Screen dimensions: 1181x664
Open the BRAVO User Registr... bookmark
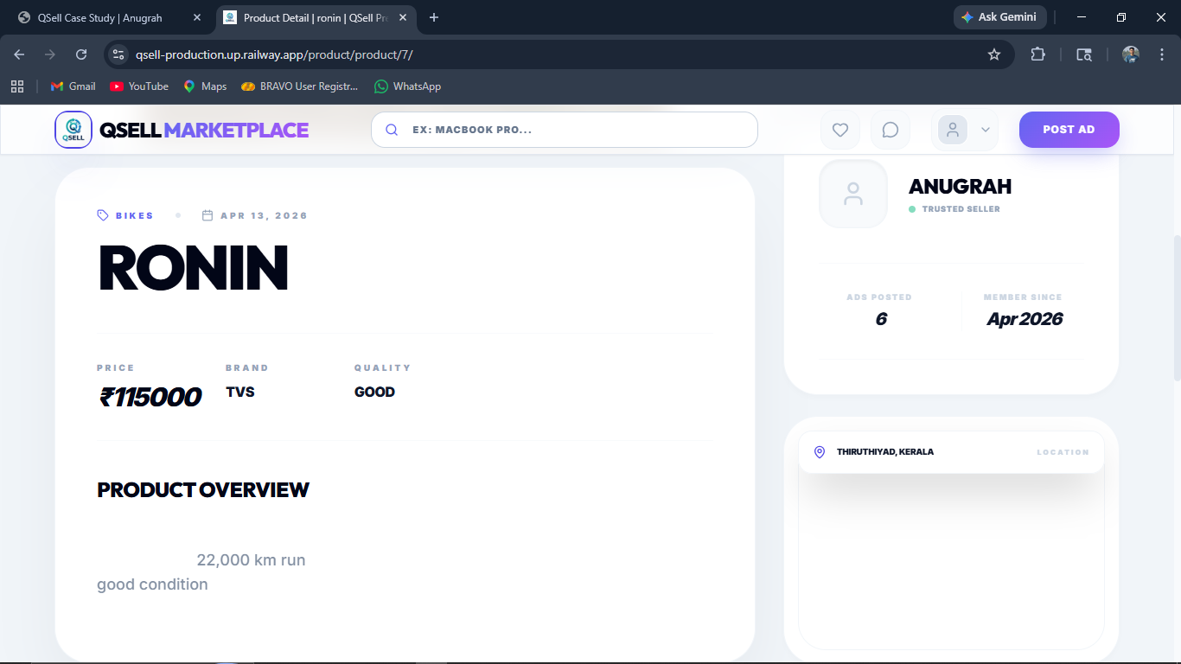click(299, 86)
